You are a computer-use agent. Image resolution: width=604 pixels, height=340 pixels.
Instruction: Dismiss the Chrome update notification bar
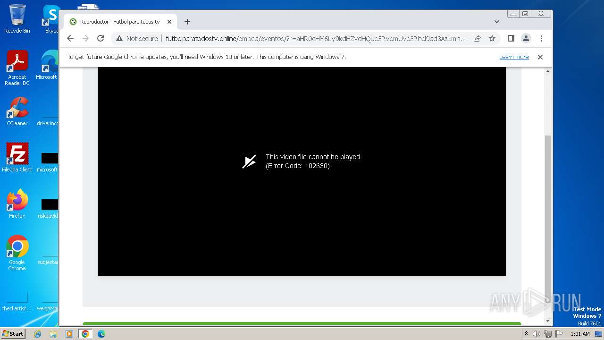540,57
